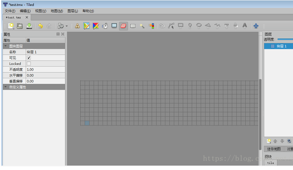Select the Magic Wand tool
This screenshot has height=170, width=293.
142,26
